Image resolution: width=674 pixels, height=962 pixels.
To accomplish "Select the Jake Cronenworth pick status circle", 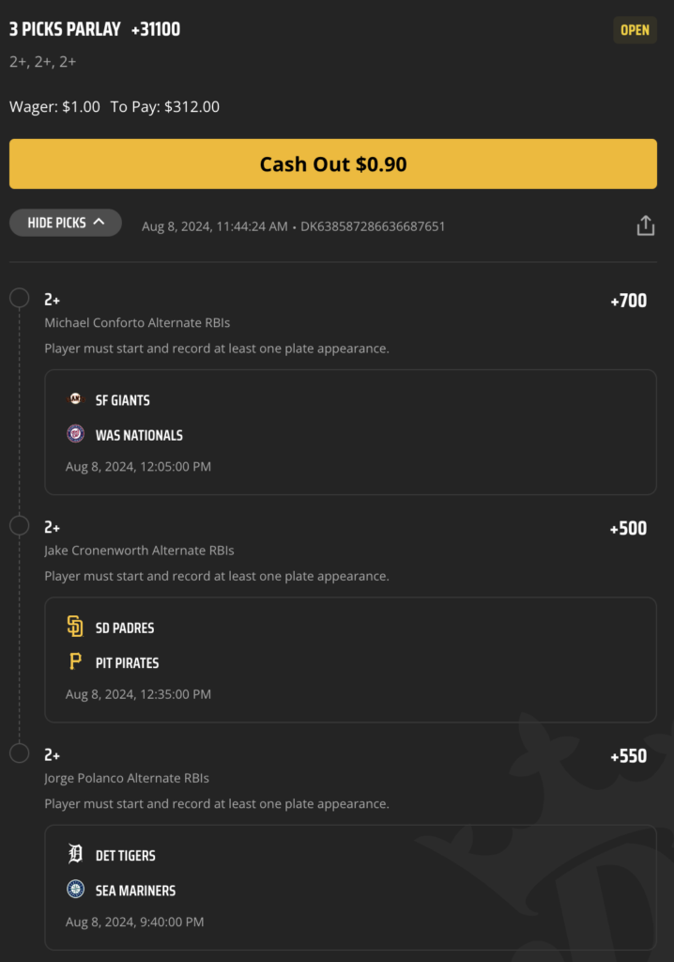I will coord(20,525).
